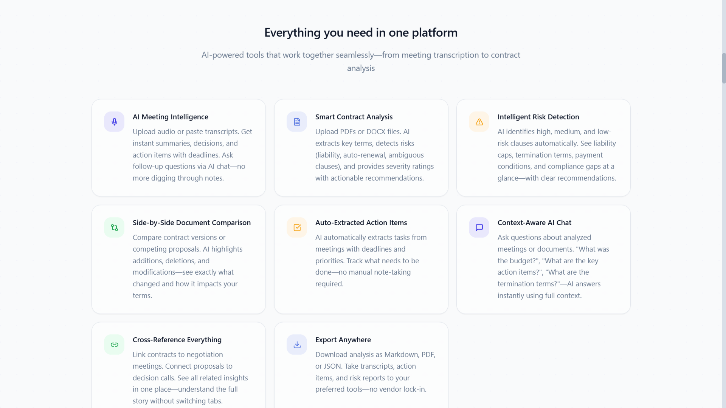Click the AI Meeting Intelligence heading
726x408 pixels.
[170, 117]
